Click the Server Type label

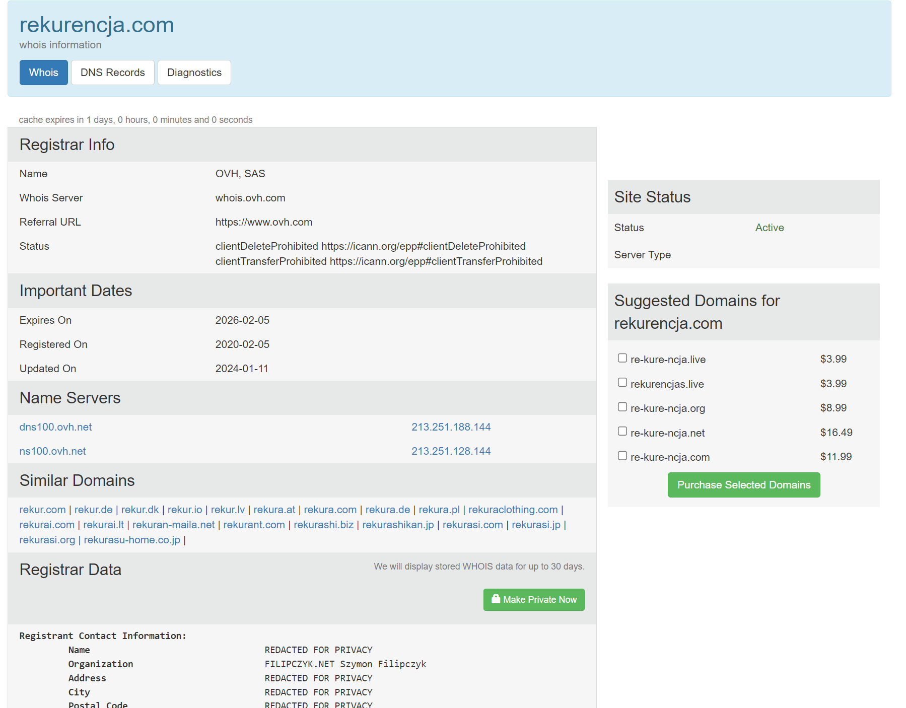[x=643, y=255]
